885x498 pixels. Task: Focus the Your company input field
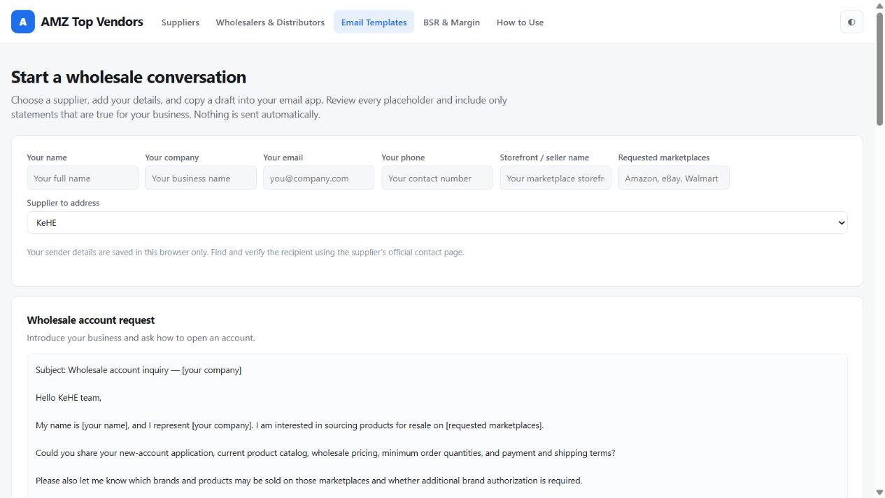pos(201,178)
